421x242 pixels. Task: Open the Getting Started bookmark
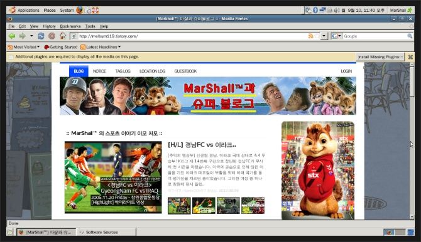[61, 47]
